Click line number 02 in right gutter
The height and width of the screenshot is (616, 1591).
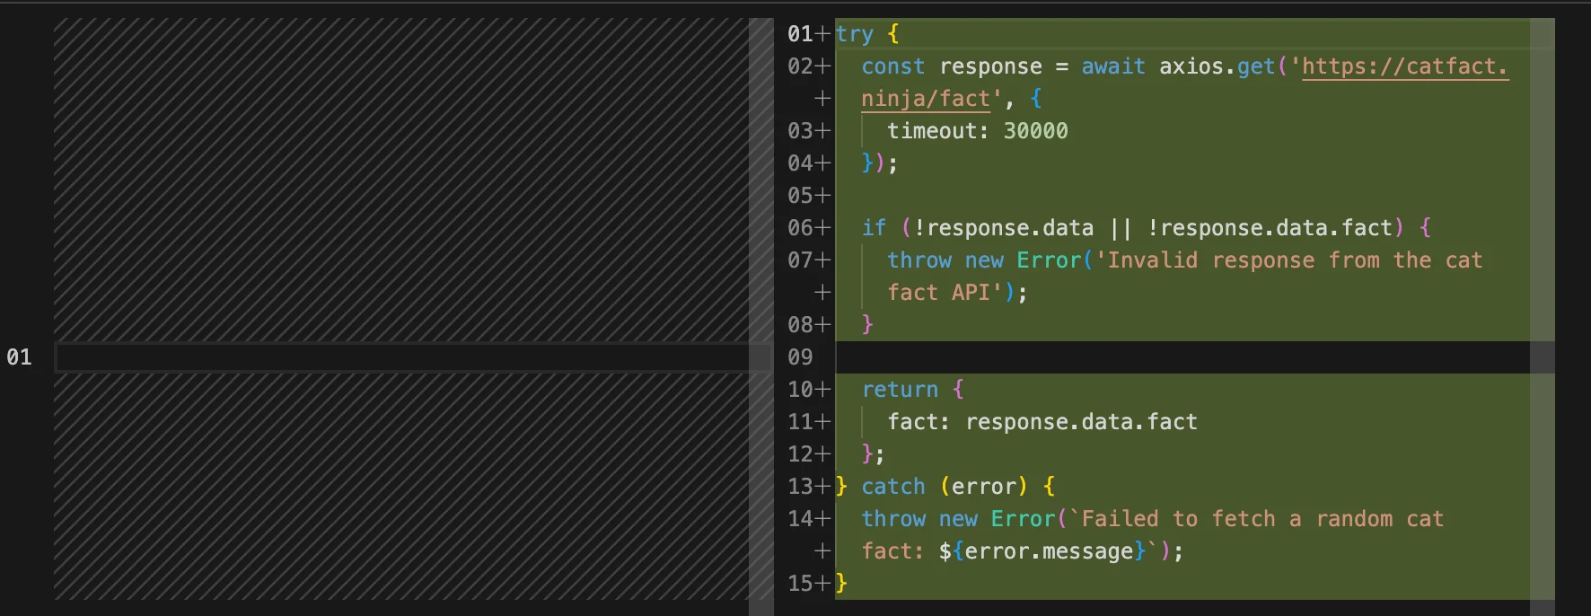800,66
